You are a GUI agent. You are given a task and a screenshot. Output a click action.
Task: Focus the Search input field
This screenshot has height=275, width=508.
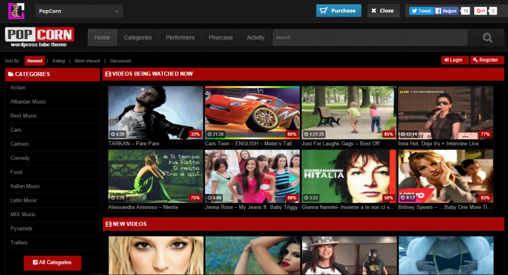(x=370, y=38)
